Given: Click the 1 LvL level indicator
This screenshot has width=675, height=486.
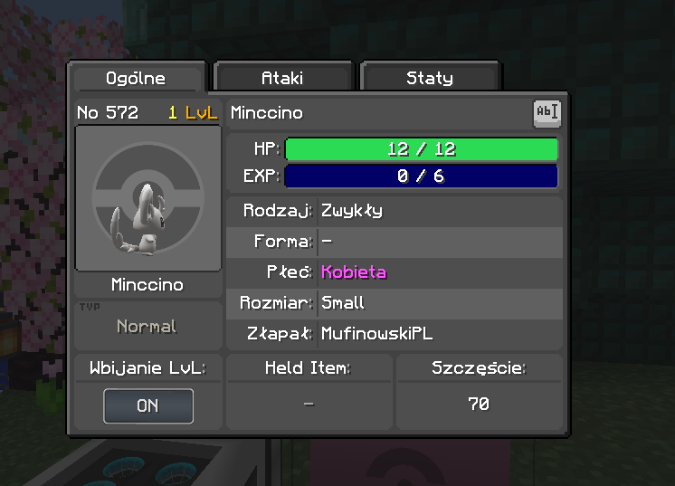Looking at the screenshot, I should click(193, 113).
